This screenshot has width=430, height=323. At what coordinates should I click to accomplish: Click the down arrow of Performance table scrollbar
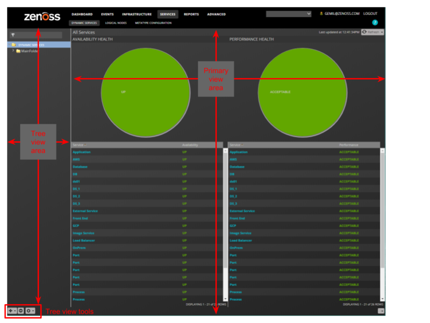coord(382,299)
